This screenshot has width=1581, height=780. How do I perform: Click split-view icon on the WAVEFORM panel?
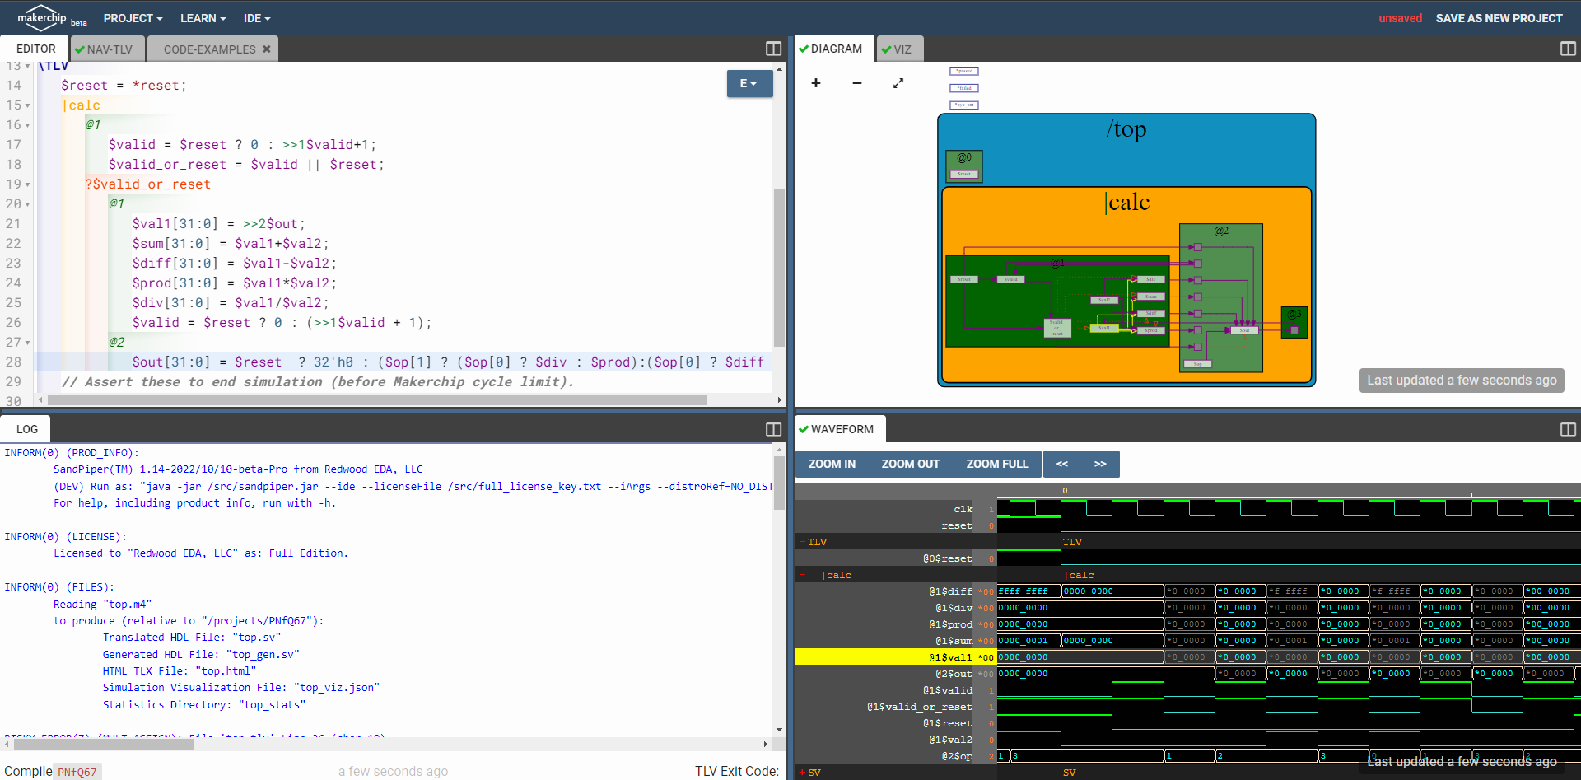point(1567,429)
